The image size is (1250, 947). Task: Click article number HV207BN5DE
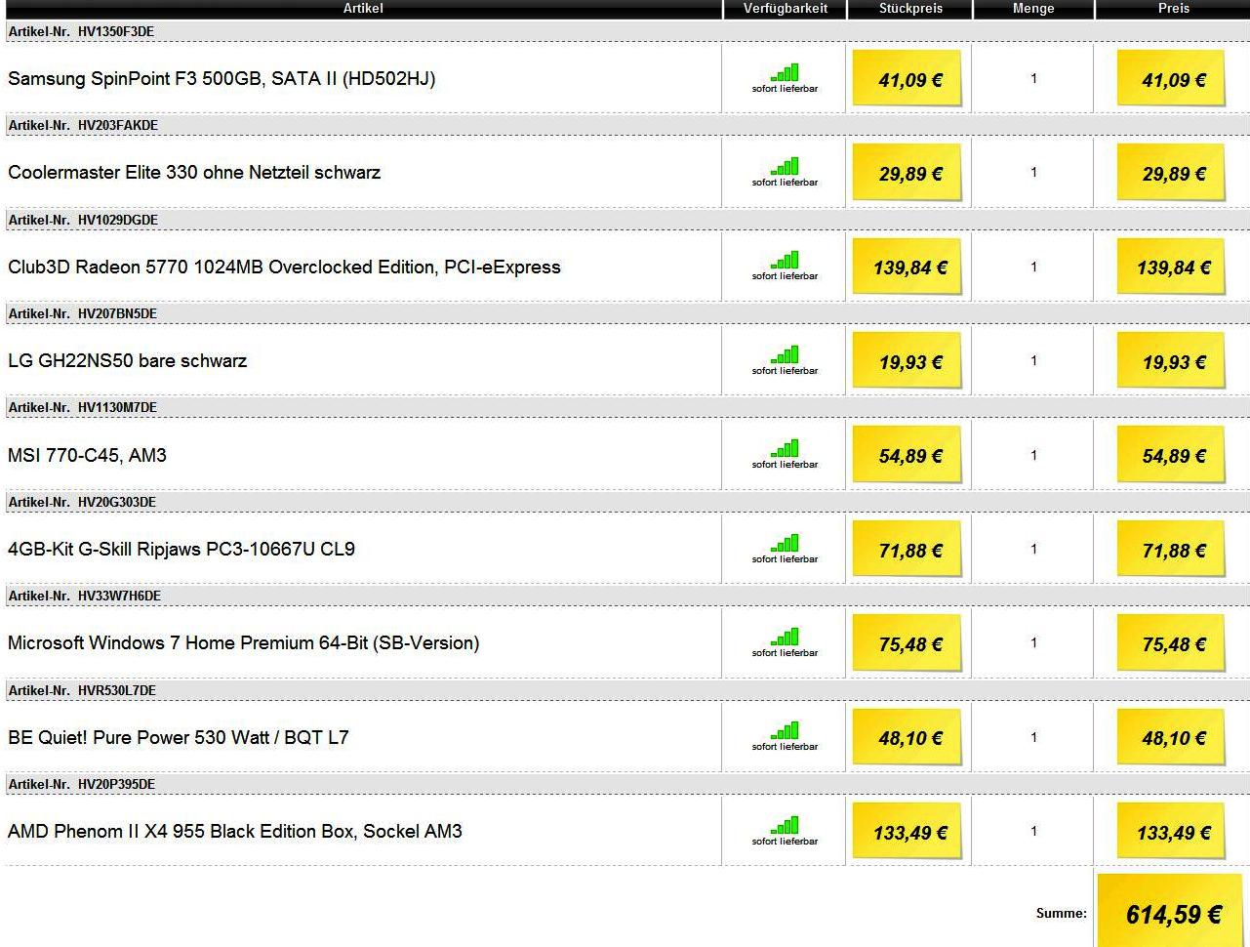tap(117, 313)
